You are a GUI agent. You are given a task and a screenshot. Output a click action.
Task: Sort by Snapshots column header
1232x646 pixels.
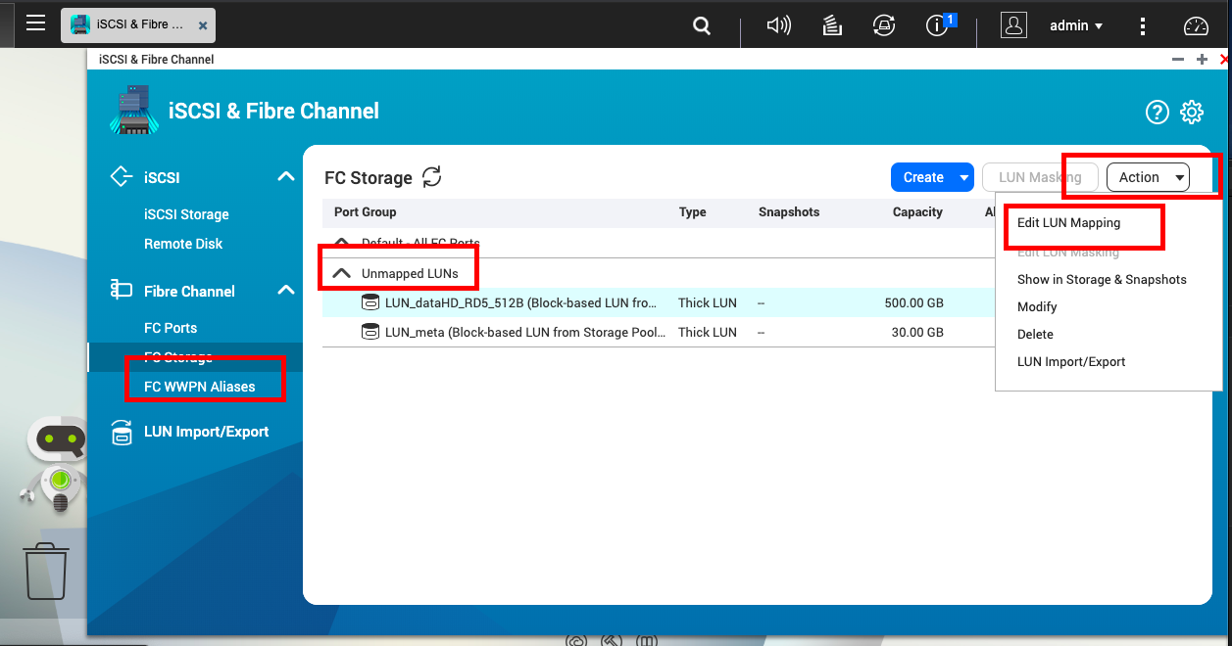(x=789, y=211)
